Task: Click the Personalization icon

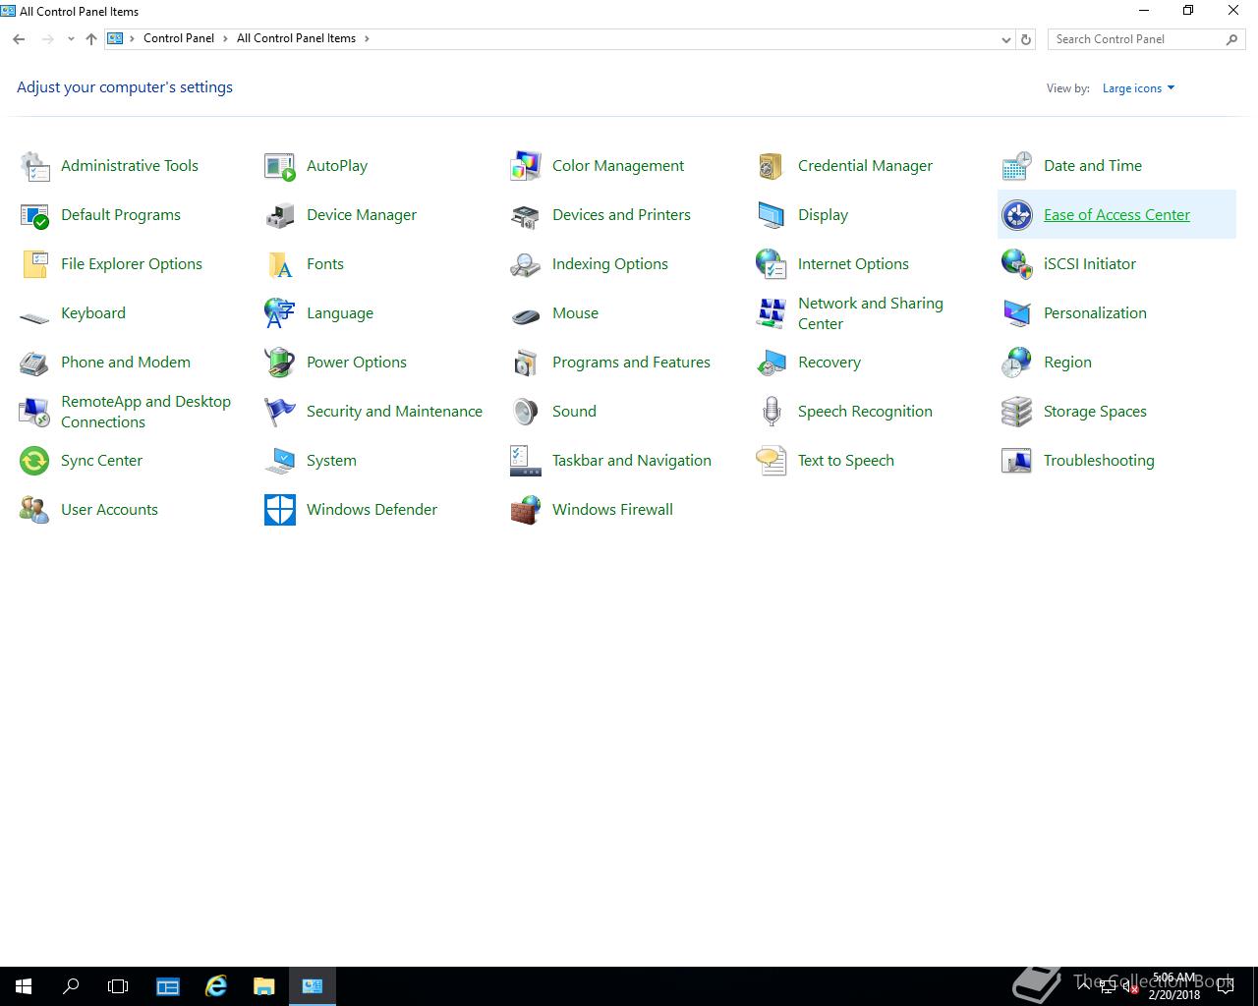Action: (x=1017, y=313)
